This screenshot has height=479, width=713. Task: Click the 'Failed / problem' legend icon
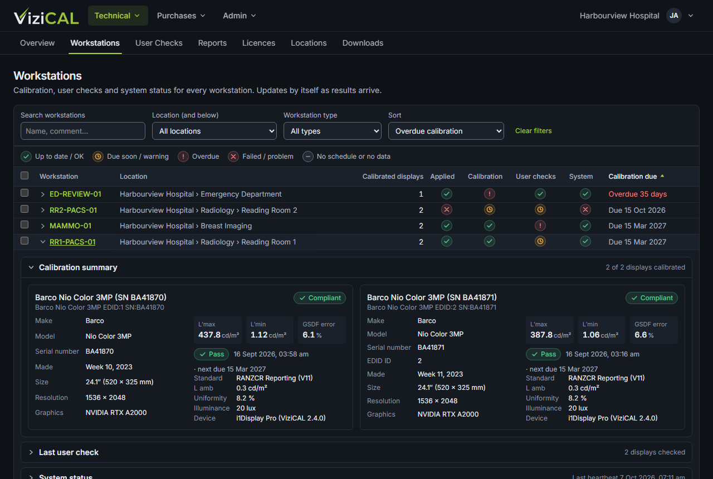233,157
